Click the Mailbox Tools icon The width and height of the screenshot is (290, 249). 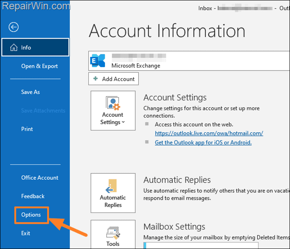click(113, 233)
